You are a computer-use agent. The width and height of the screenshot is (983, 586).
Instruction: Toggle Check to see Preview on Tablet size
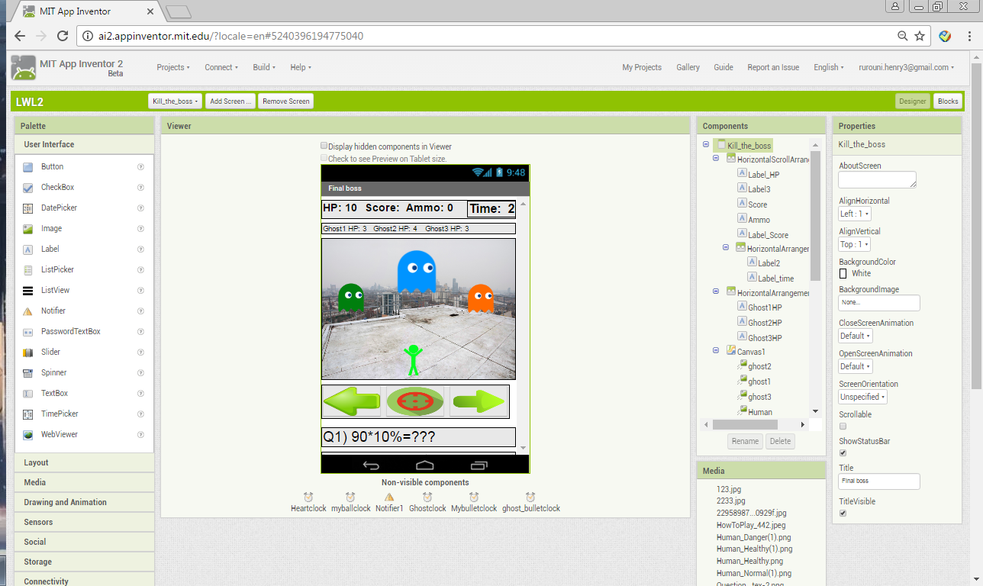coord(324,158)
